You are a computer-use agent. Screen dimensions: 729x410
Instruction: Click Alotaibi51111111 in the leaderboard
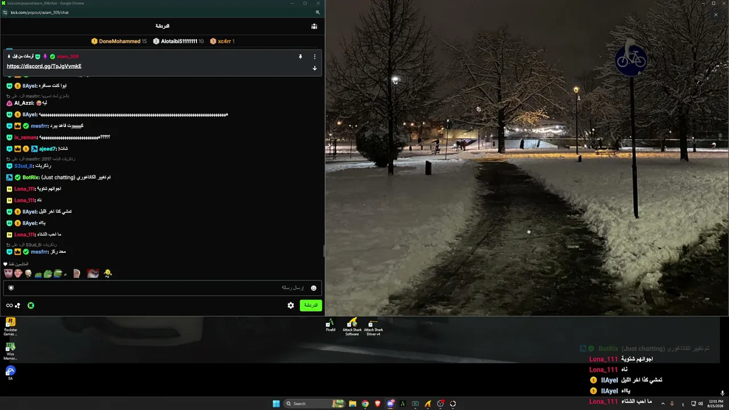tap(178, 41)
